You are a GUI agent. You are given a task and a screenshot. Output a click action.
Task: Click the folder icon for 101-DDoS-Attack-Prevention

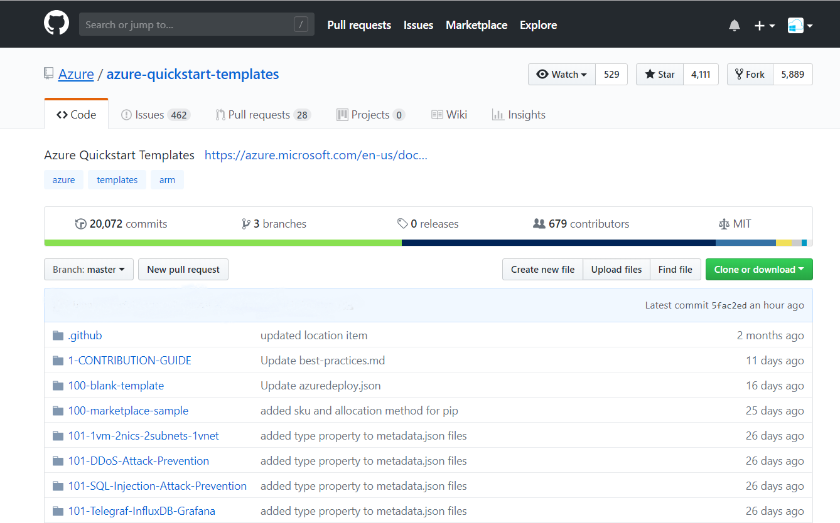58,461
